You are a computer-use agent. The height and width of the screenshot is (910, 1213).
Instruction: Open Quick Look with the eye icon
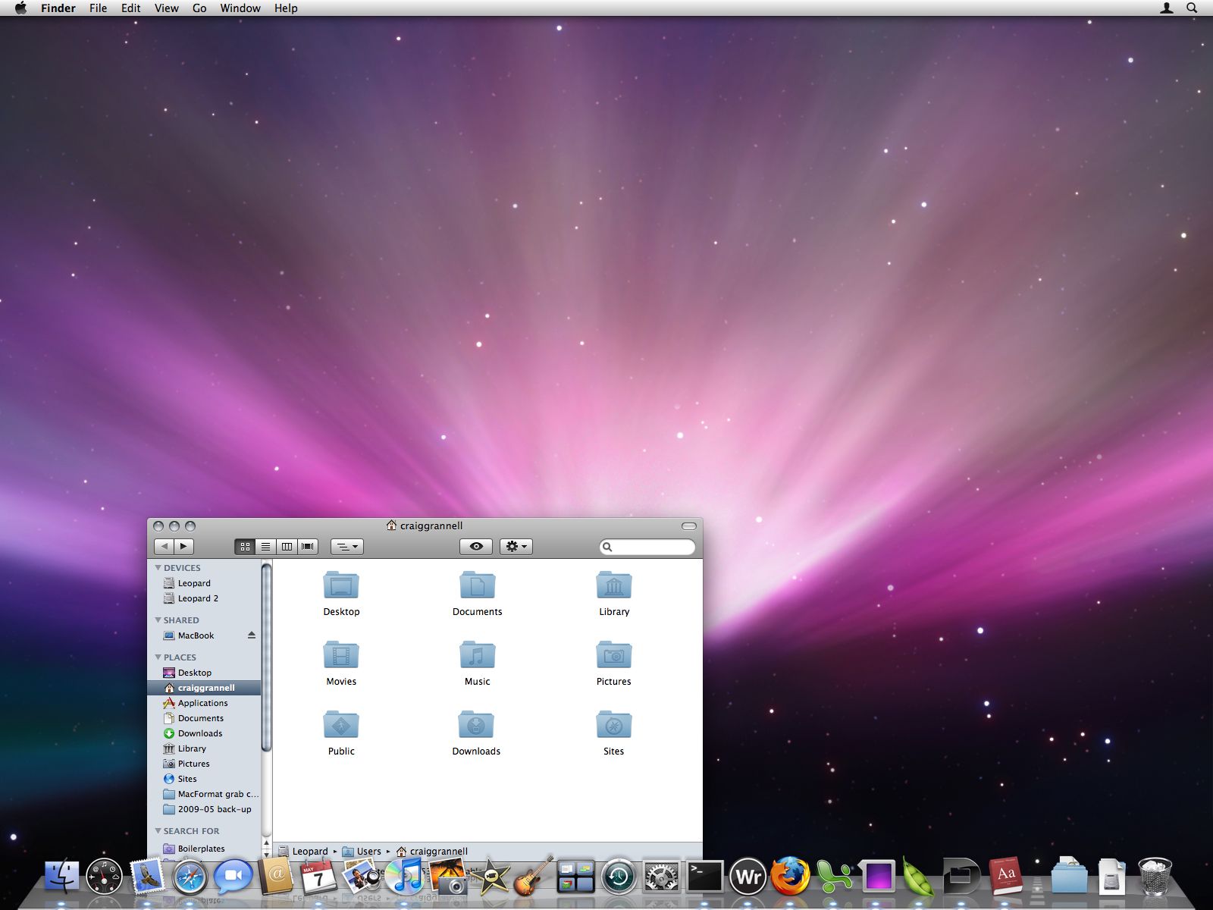pos(476,546)
